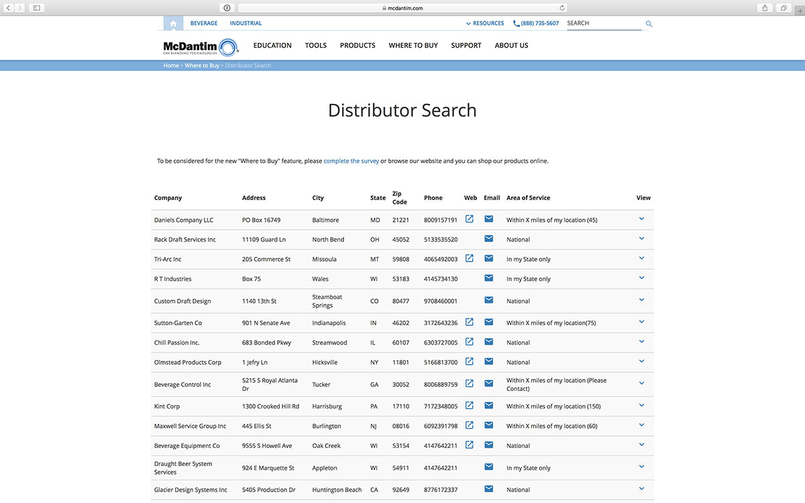
Task: Click Safari's reload page icon
Action: [562, 8]
